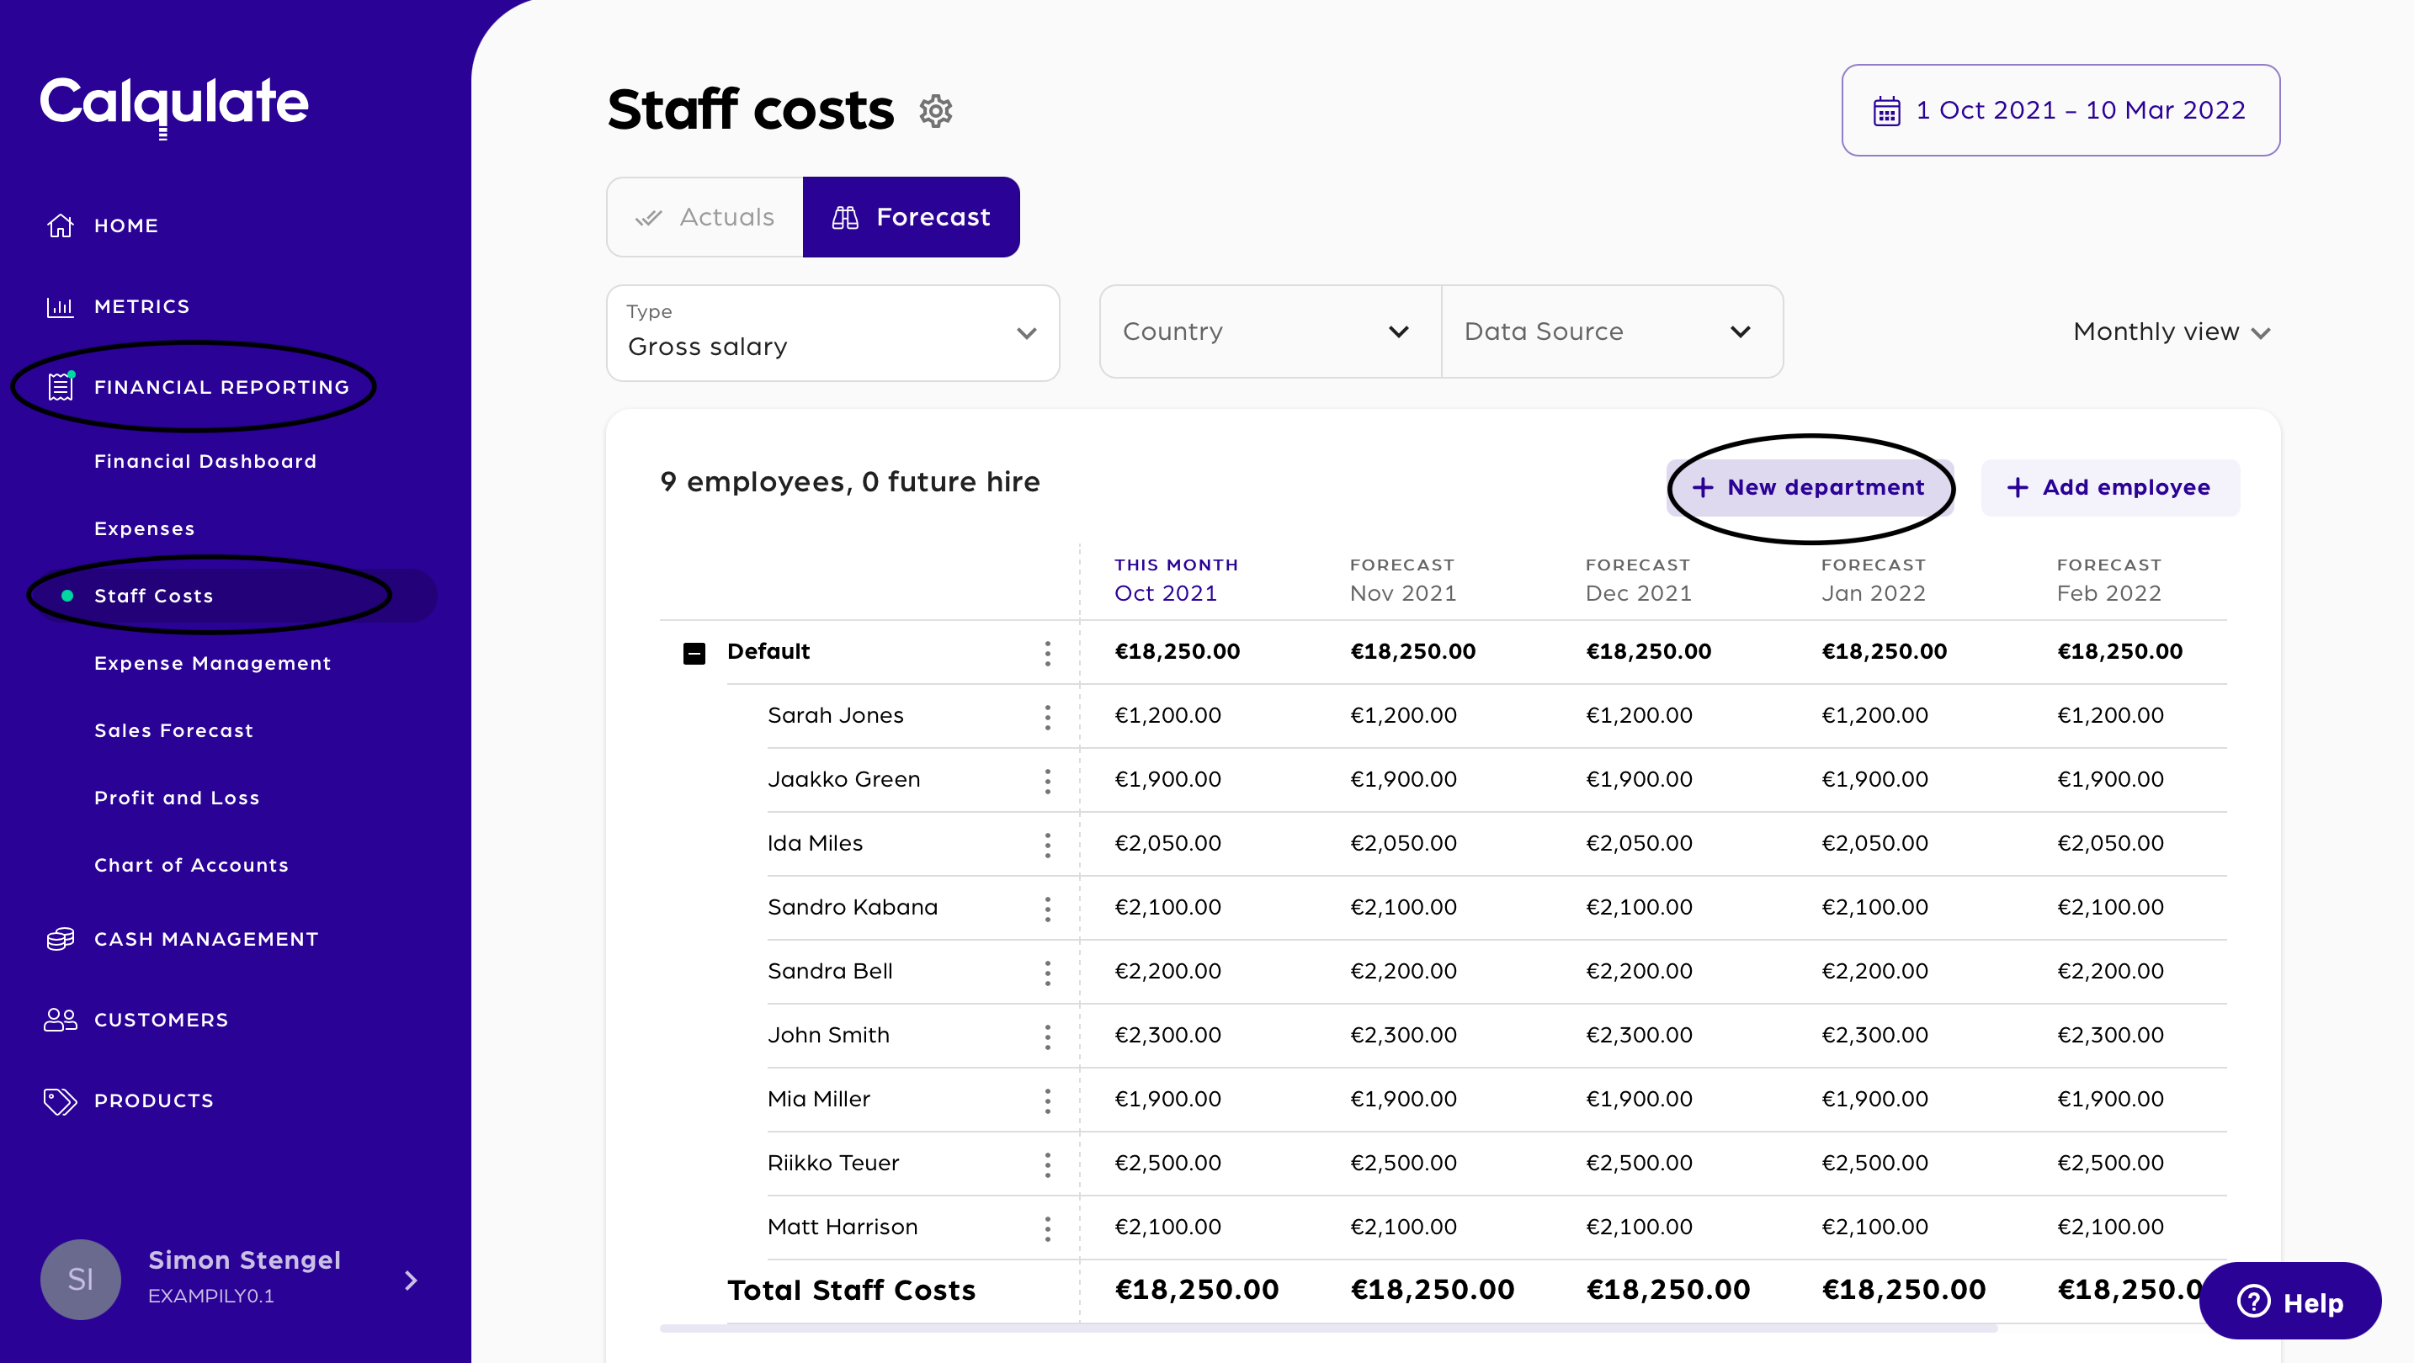Open kebab menu for John Smith
Screen dimensions: 2414x1363
tap(1048, 1036)
